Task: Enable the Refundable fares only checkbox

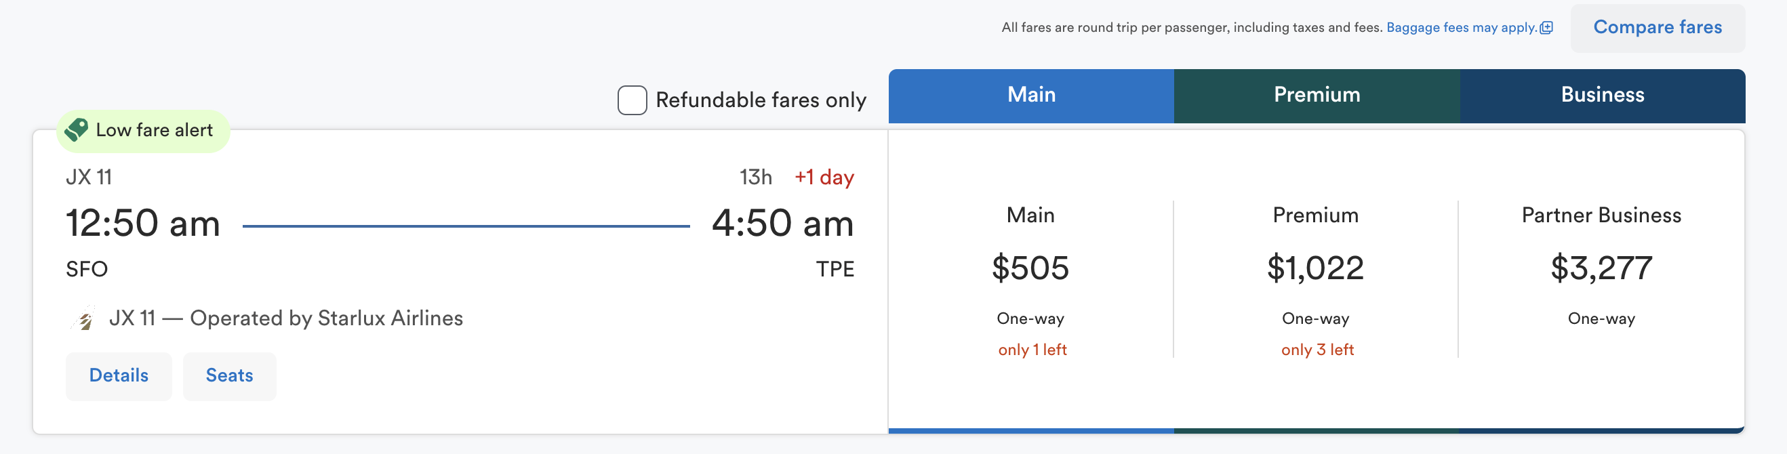Action: pos(632,100)
